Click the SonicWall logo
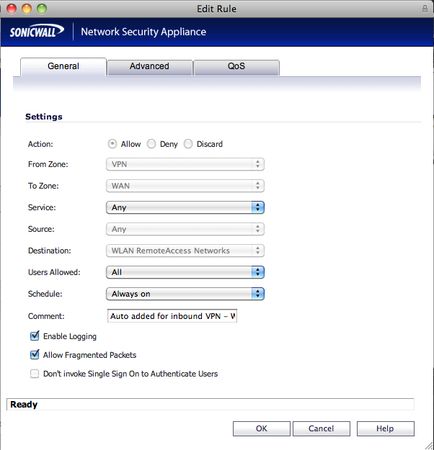This screenshot has height=450, width=434. [37, 31]
